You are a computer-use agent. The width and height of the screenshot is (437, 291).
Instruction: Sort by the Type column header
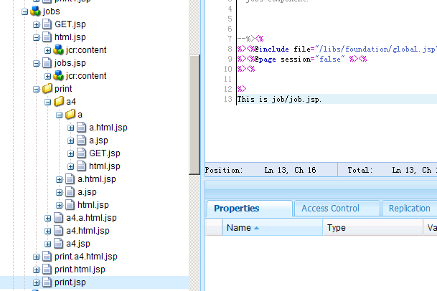(372, 228)
